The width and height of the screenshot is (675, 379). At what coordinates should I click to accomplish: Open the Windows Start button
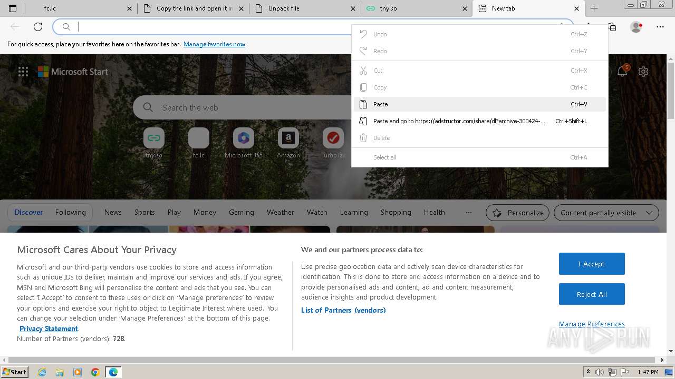click(15, 372)
